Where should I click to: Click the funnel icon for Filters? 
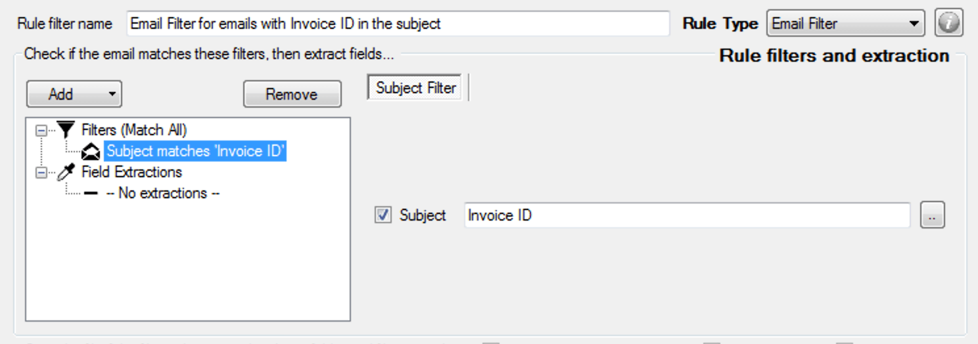[x=67, y=131]
